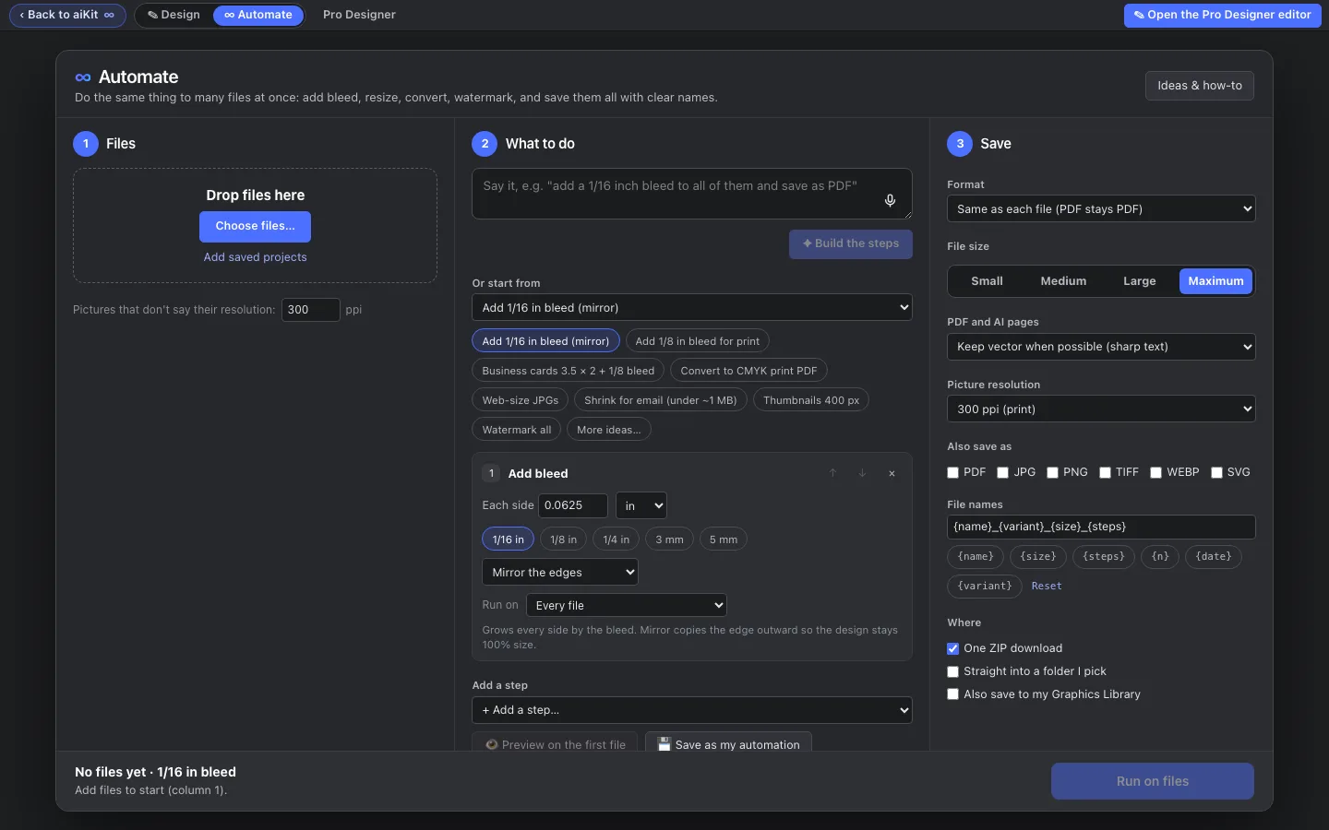Check the JPG also-save-as box
1329x830 pixels.
[x=1003, y=472]
